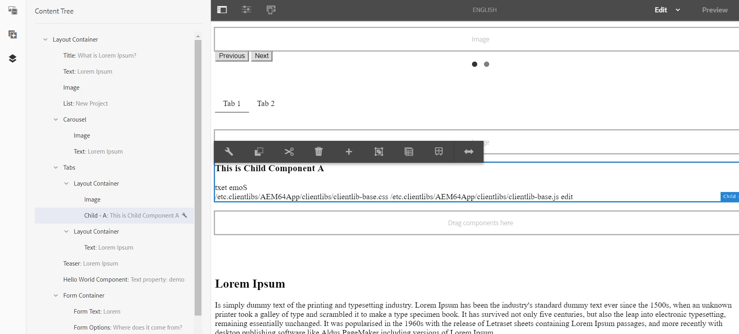Image resolution: width=739 pixels, height=334 pixels.
Task: Select List: New Project tree row
Action: coord(114,104)
